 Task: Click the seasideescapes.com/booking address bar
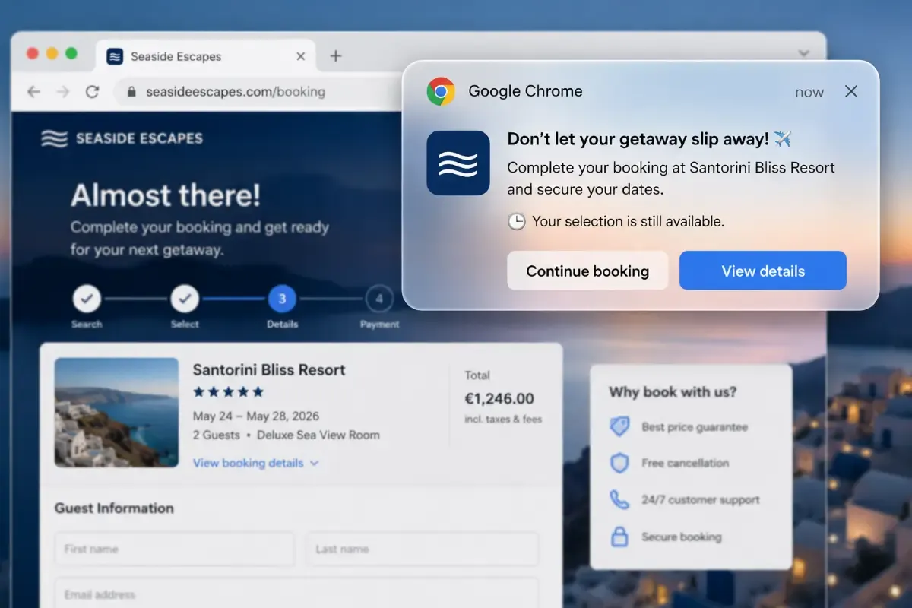click(258, 92)
